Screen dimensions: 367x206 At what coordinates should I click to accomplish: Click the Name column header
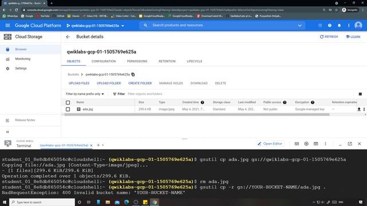(80, 102)
